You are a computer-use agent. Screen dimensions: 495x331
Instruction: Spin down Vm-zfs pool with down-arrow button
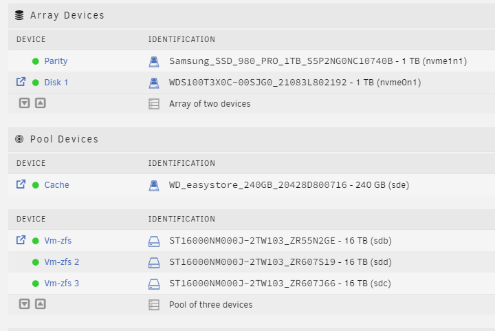(24, 304)
